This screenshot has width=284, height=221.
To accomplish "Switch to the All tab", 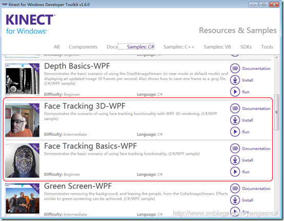I will (x=56, y=47).
